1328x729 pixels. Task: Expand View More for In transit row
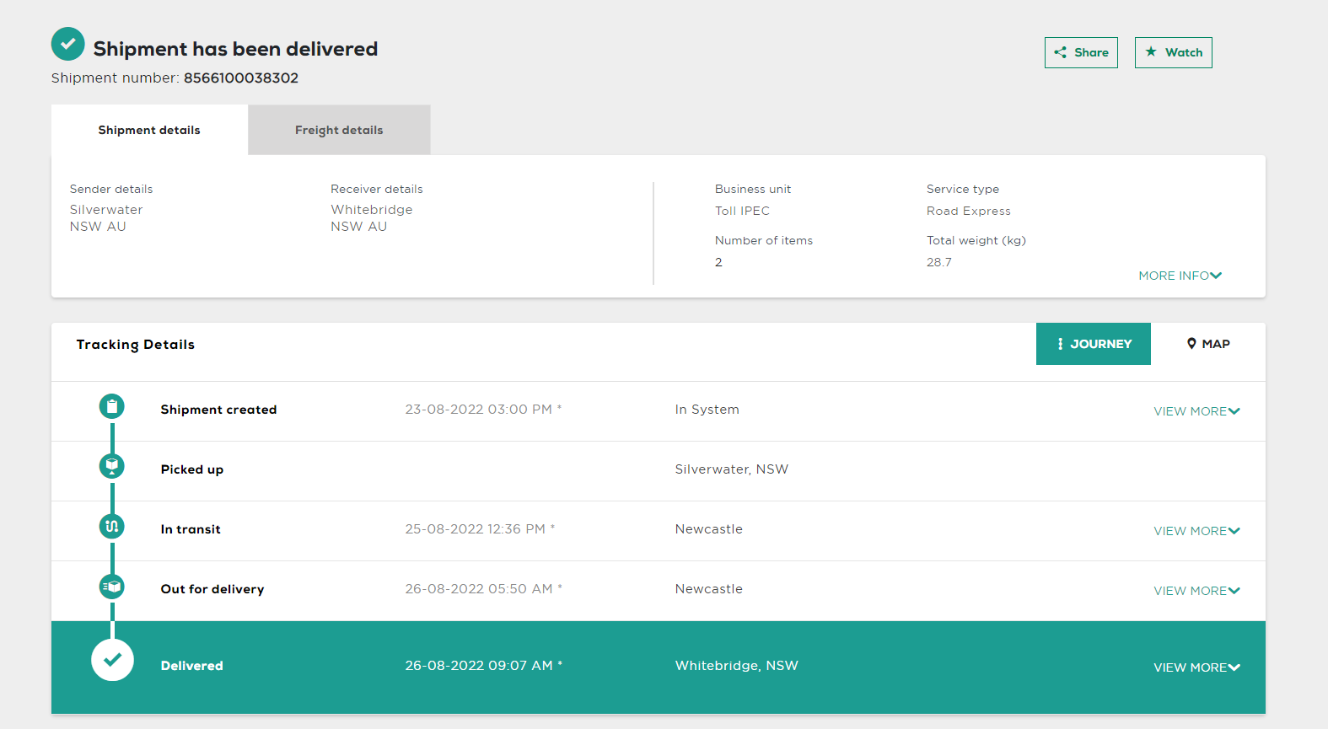click(x=1196, y=531)
